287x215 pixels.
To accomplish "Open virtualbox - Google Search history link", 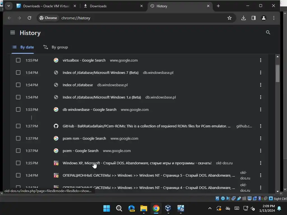I will tap(84, 60).
